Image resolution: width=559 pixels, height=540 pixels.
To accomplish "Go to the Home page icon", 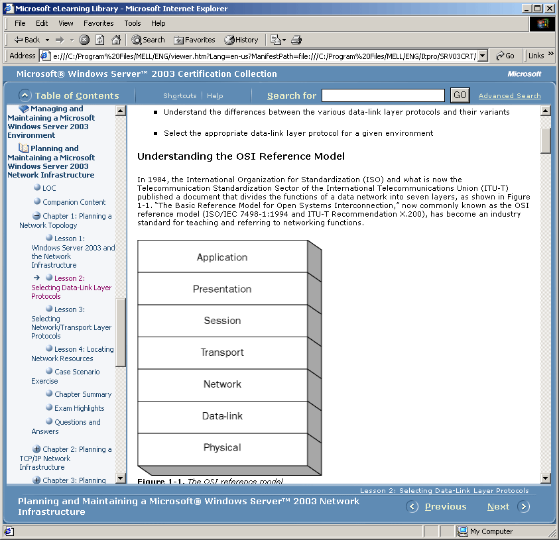I will pyautogui.click(x=116, y=40).
